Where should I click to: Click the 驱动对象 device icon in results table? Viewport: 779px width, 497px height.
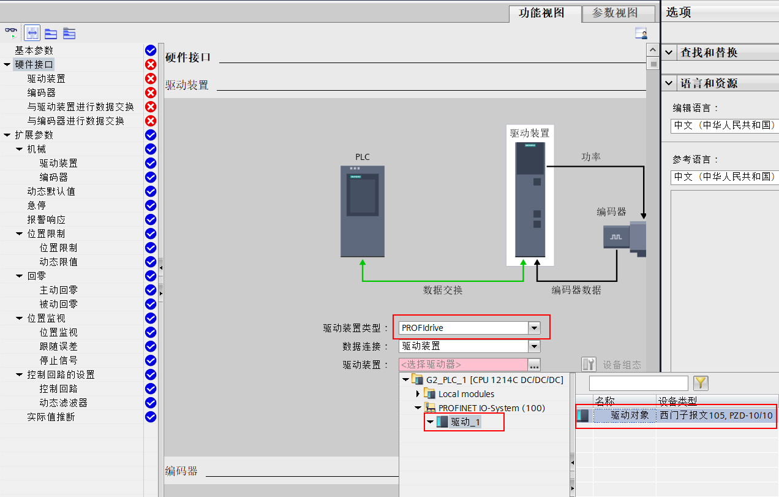click(584, 415)
